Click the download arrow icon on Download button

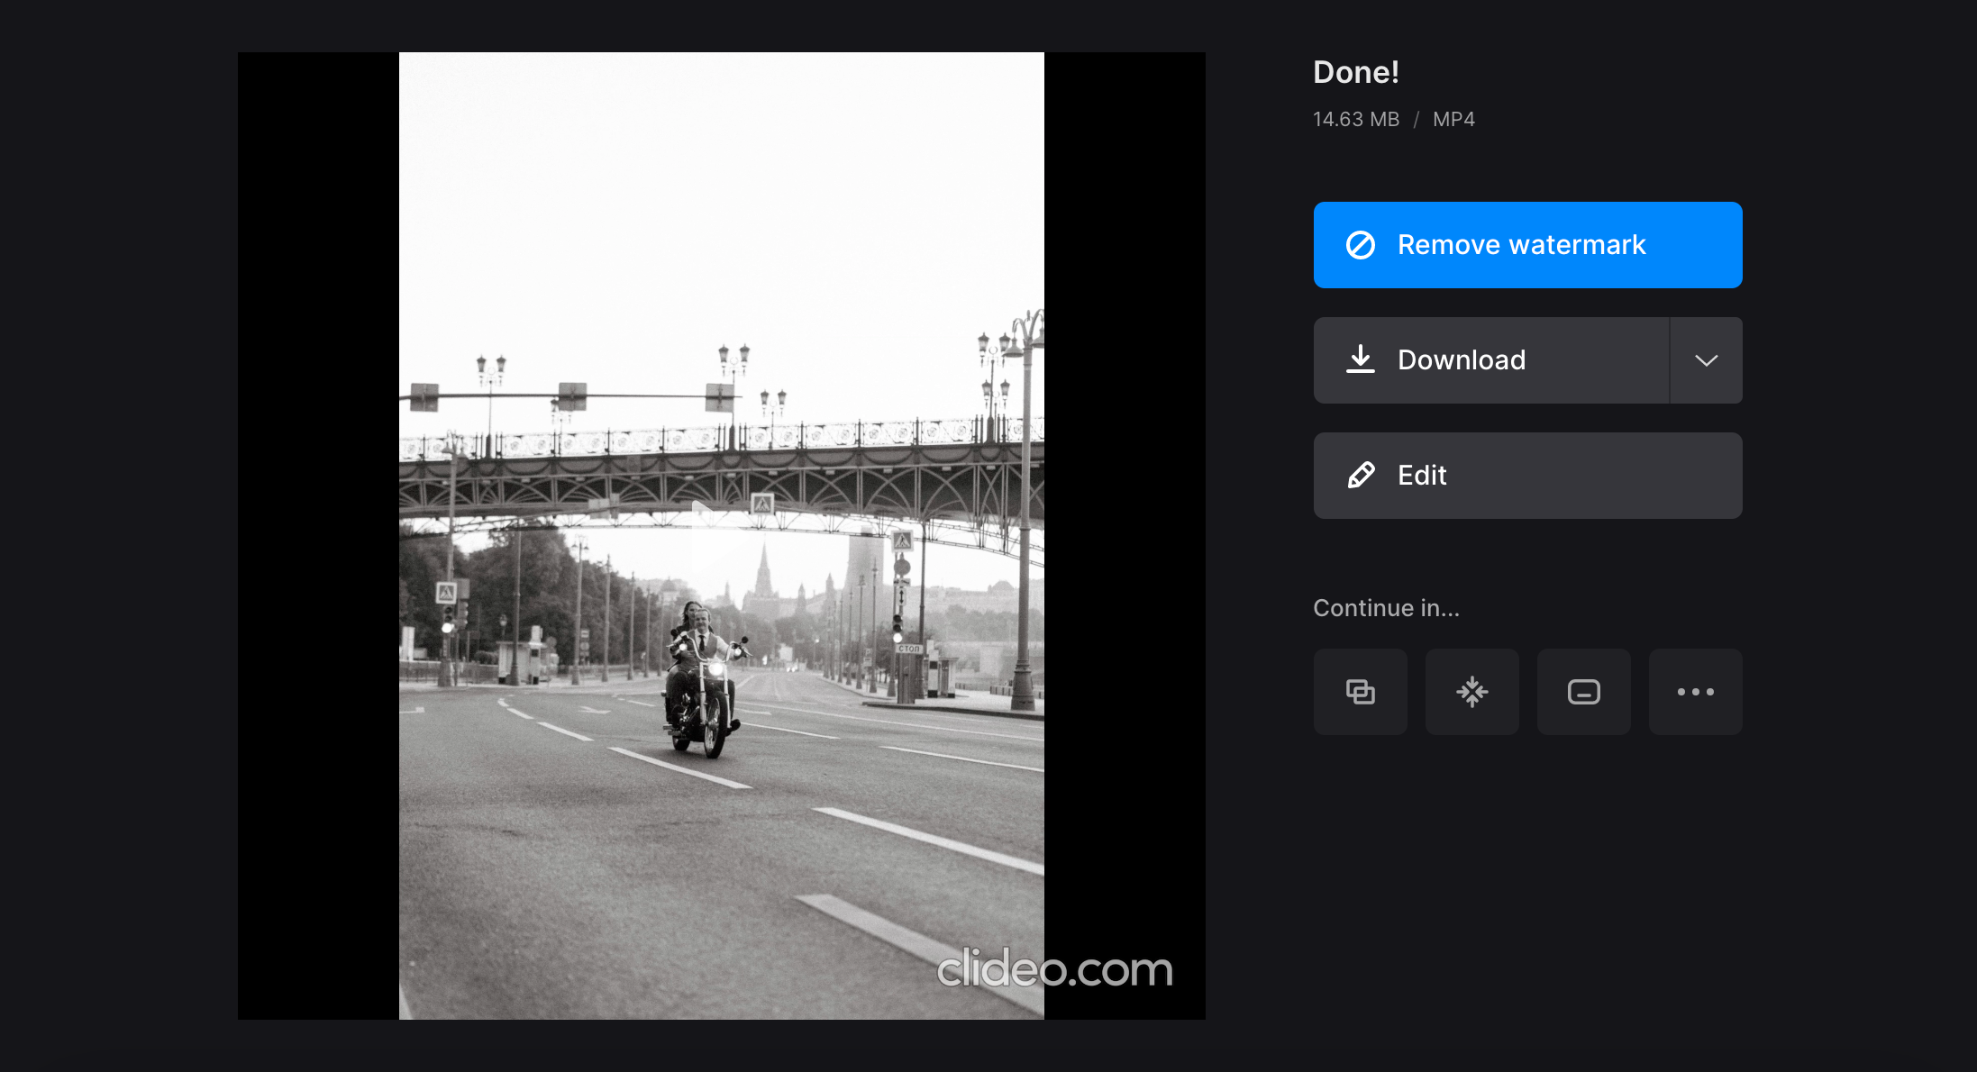pyautogui.click(x=1361, y=359)
